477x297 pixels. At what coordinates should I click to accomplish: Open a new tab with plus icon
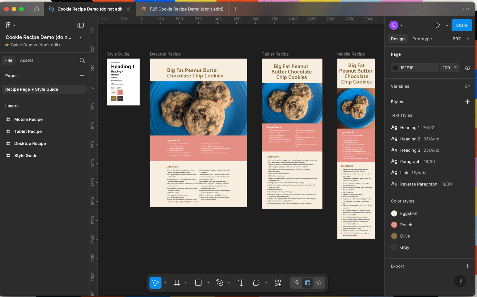(236, 9)
